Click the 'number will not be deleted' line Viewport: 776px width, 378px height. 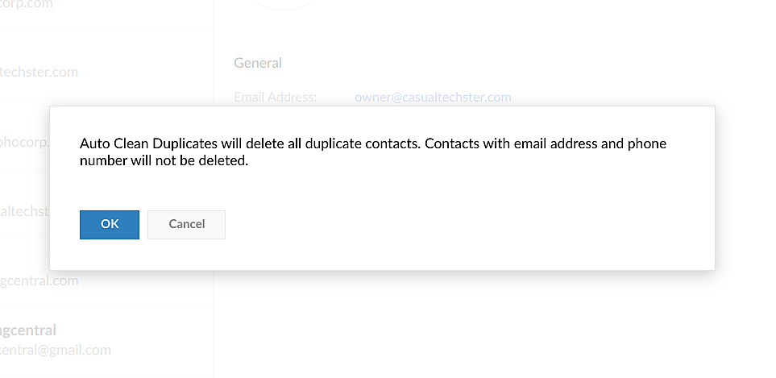tap(164, 160)
